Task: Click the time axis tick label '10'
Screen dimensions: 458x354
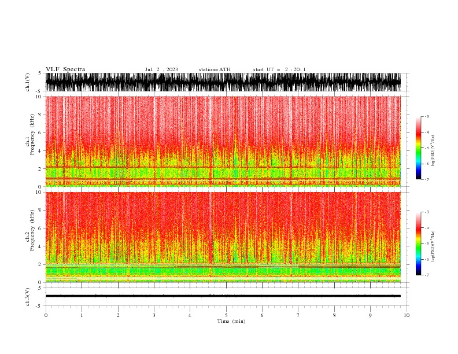Action: tap(407, 315)
